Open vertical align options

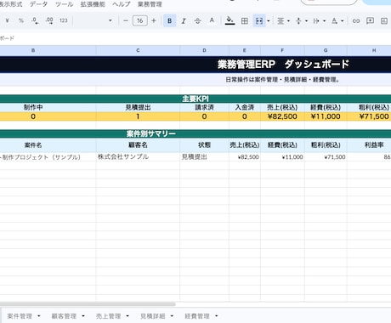coord(301,20)
